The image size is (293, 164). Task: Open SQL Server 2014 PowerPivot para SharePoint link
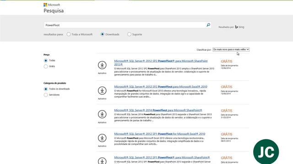(158, 110)
